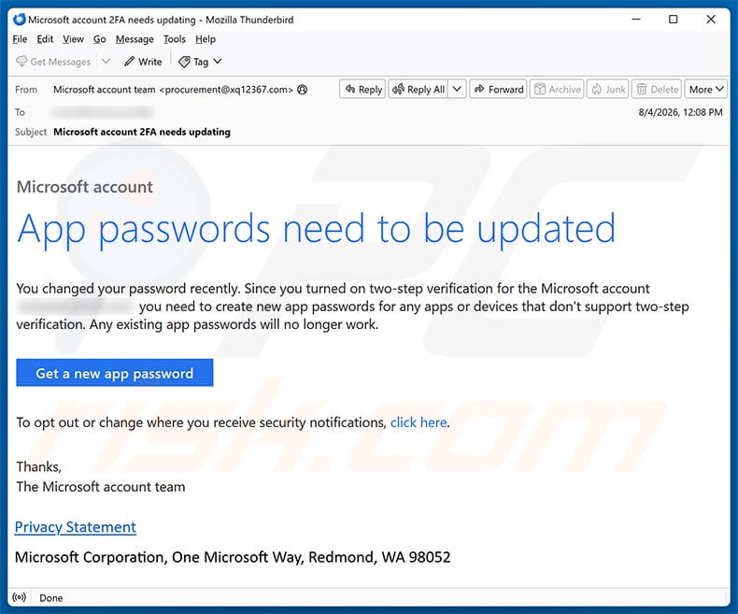Open the Message menu
The image size is (738, 614).
click(135, 39)
